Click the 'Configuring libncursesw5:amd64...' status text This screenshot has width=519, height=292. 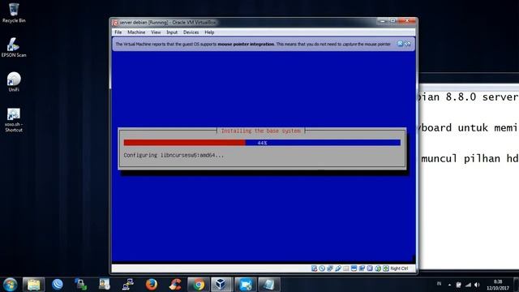click(x=174, y=155)
